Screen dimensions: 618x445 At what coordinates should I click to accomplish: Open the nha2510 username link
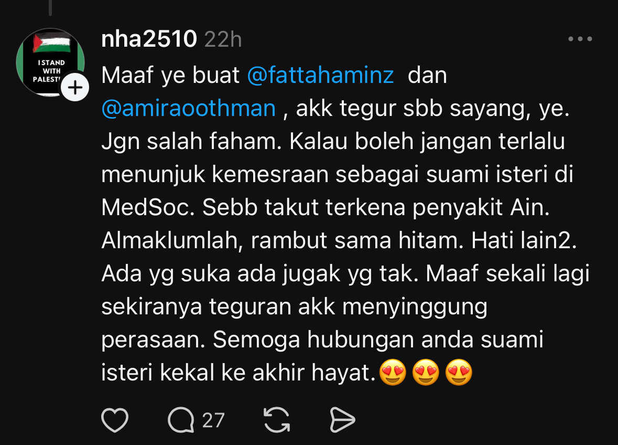coord(149,39)
